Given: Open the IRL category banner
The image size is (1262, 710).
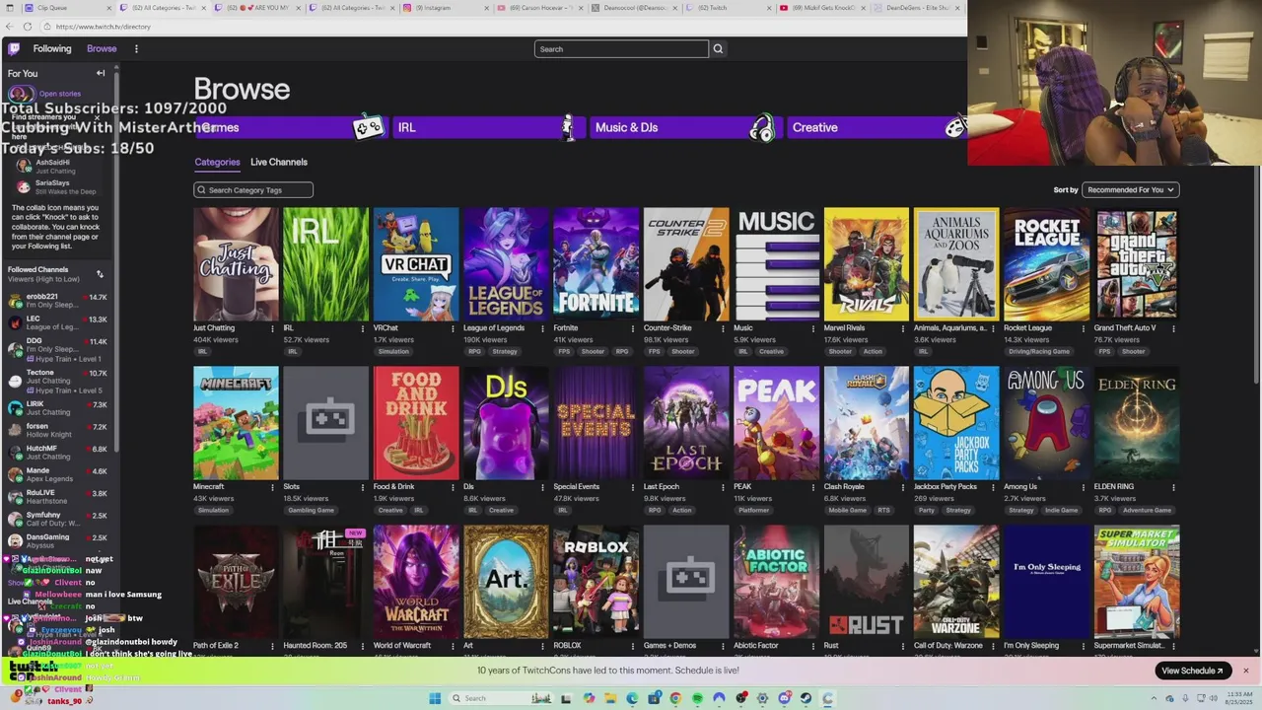Looking at the screenshot, I should click(488, 127).
